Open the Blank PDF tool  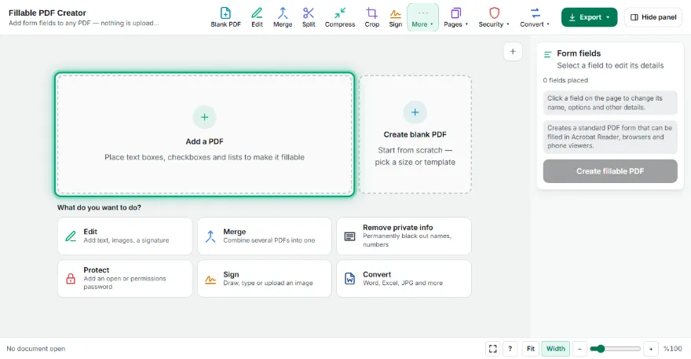[x=225, y=17]
